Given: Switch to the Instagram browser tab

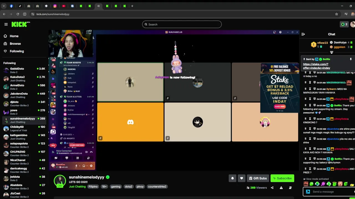Looking at the screenshot, I should tap(55, 6).
